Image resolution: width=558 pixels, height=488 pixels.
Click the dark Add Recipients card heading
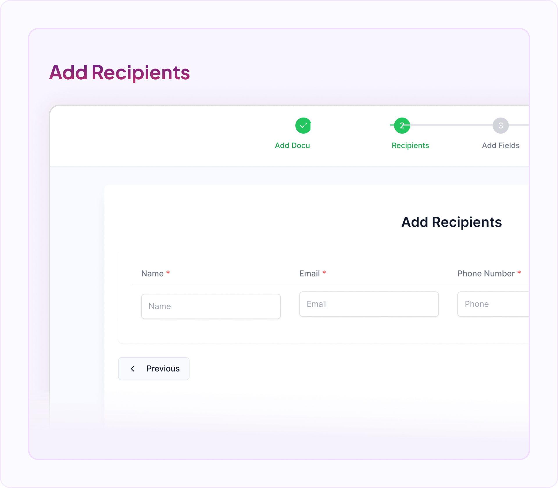pyautogui.click(x=451, y=222)
